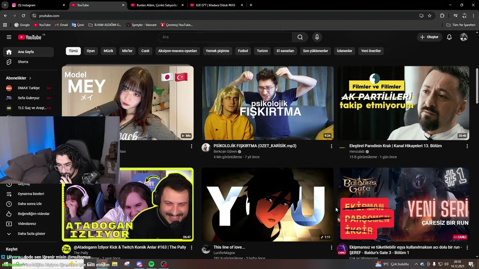This screenshot has width=479, height=269.
Task: Select the Futbol filter chip
Action: (243, 51)
